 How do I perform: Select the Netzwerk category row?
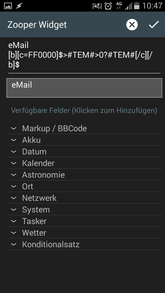pyautogui.click(x=84, y=198)
